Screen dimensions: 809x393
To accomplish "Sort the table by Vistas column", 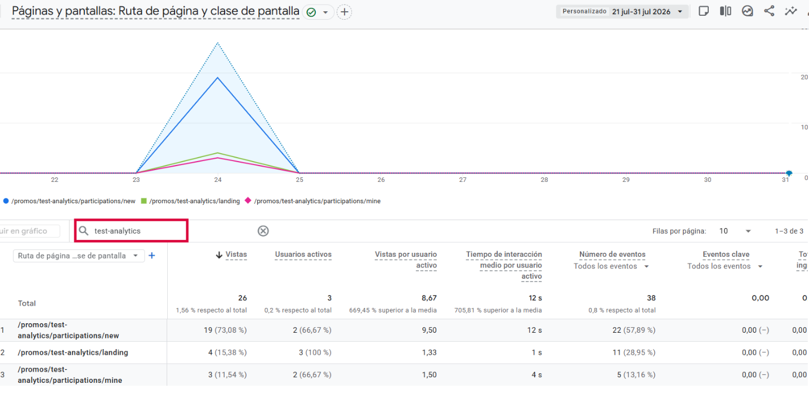I will [x=231, y=254].
